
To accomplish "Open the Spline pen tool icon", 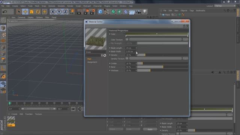I will pos(106,12).
